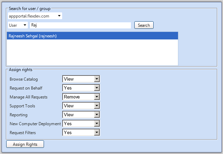The height and width of the screenshot is (154, 223).
Task: Open the appportal.flexdev.com domain dropdown
Action: pyautogui.click(x=35, y=16)
